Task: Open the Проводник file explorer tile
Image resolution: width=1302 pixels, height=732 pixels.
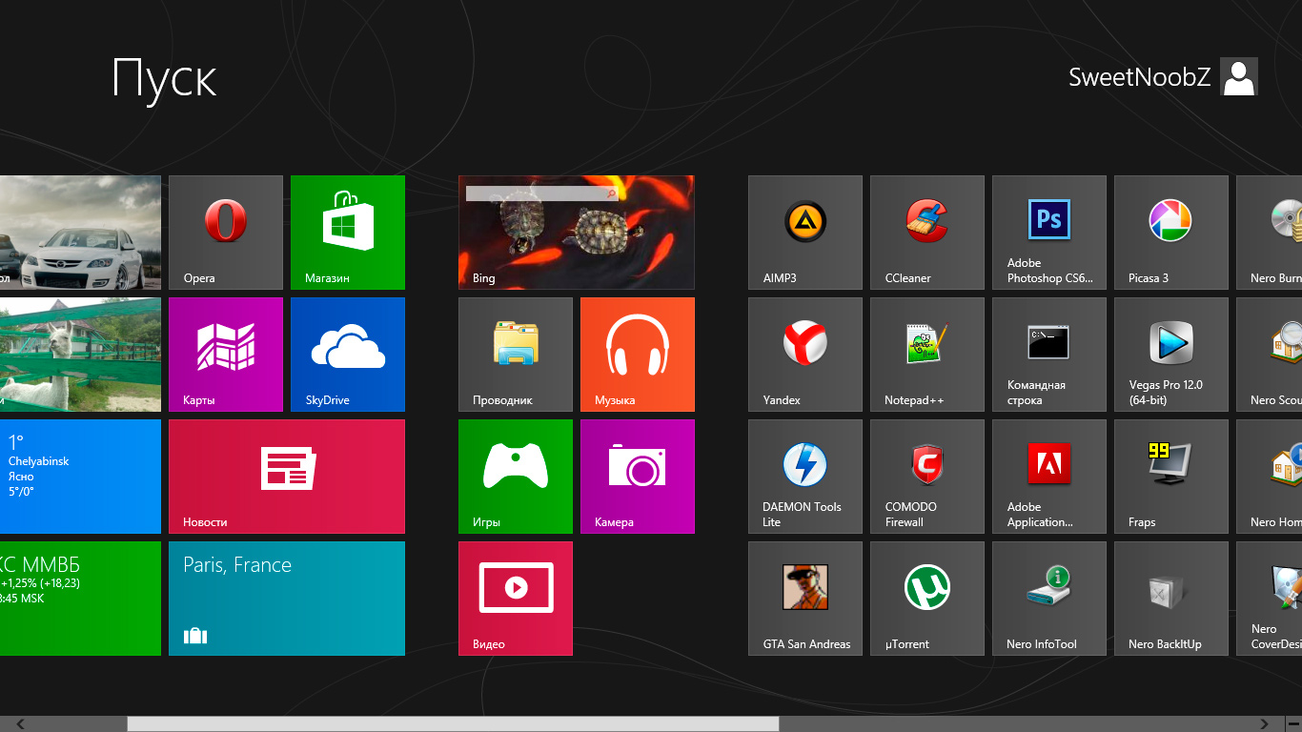Action: pos(516,355)
